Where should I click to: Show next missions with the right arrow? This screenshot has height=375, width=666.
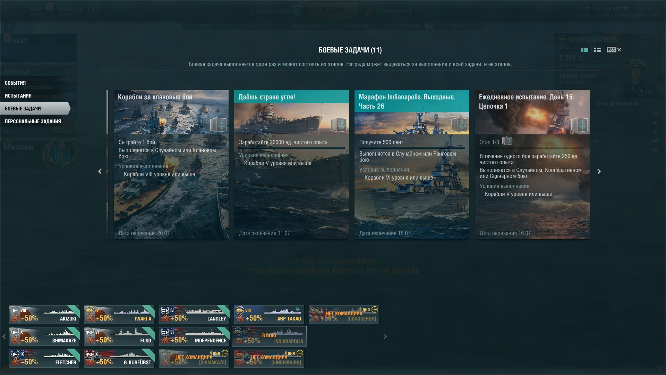[x=599, y=171]
